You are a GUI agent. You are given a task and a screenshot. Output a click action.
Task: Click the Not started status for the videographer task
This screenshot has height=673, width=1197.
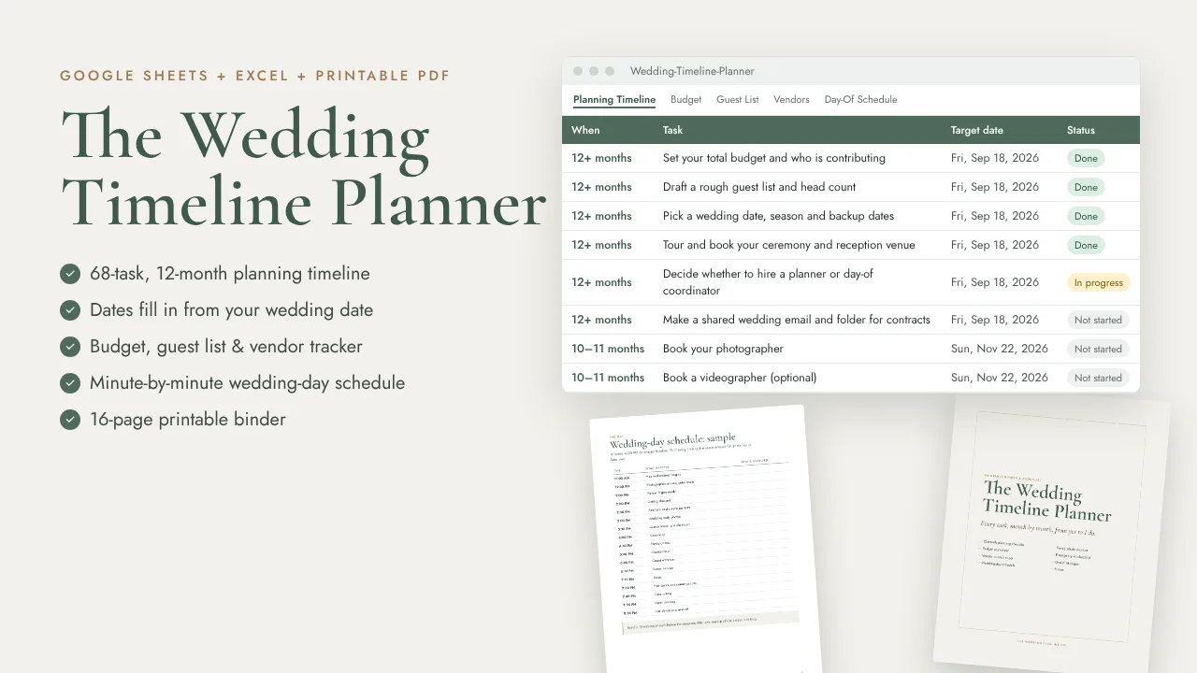1098,378
